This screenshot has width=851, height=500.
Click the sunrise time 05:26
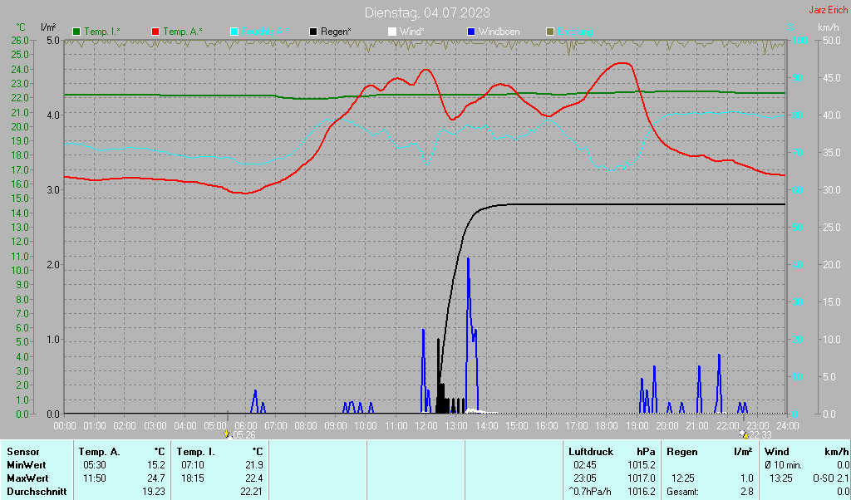pos(244,435)
